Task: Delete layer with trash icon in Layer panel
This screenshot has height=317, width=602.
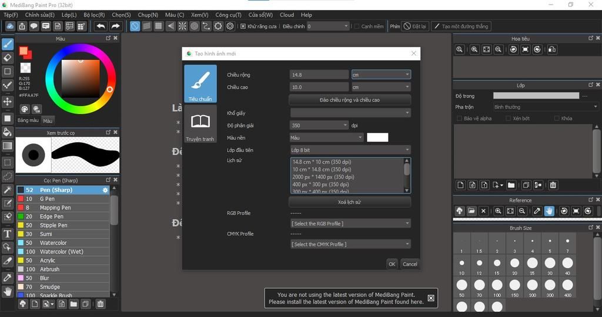Action: click(x=553, y=185)
